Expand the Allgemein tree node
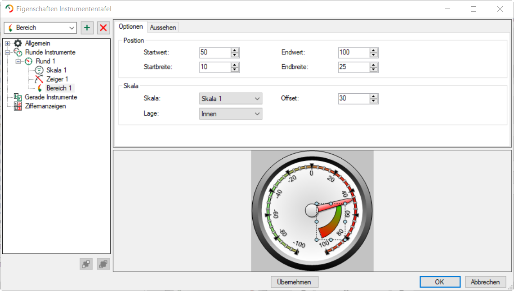The width and height of the screenshot is (514, 291). pos(8,43)
